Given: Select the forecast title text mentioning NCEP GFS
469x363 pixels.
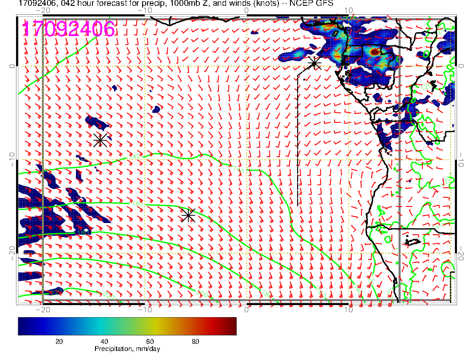Looking at the screenshot, I should (x=176, y=3).
